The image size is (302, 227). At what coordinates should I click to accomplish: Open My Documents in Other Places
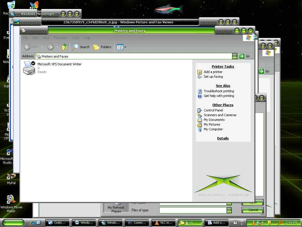click(x=214, y=120)
